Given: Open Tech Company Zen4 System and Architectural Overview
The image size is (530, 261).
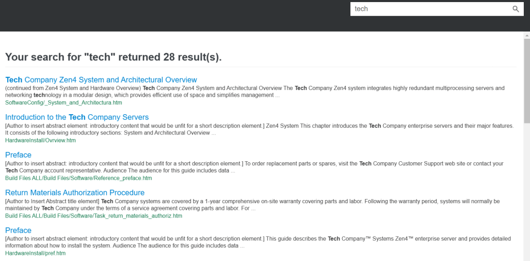Looking at the screenshot, I should 101,80.
